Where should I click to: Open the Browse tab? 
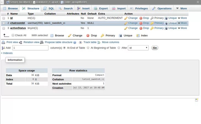click(11, 9)
